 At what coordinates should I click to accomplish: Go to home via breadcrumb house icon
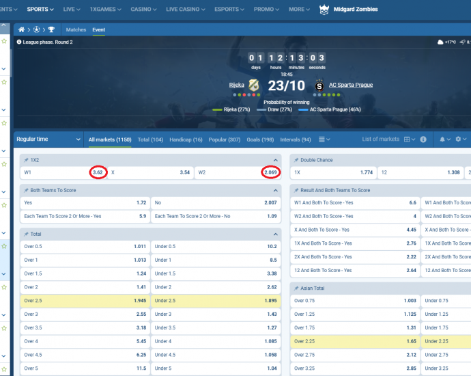tap(21, 29)
